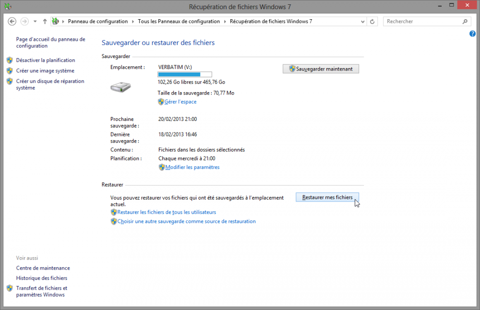Select Tous les Panneaux de configuration breadcrumb
480x310 pixels.
click(x=179, y=22)
